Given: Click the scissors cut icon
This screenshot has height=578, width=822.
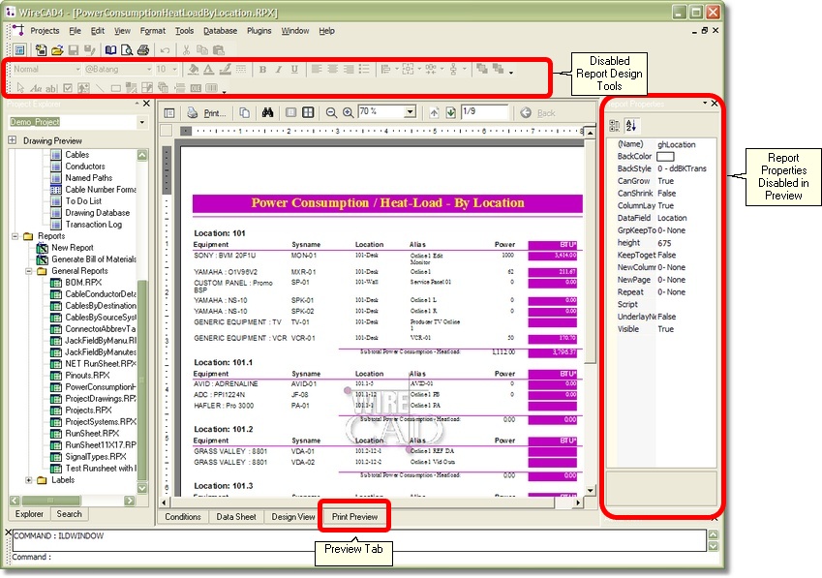Looking at the screenshot, I should [x=186, y=50].
